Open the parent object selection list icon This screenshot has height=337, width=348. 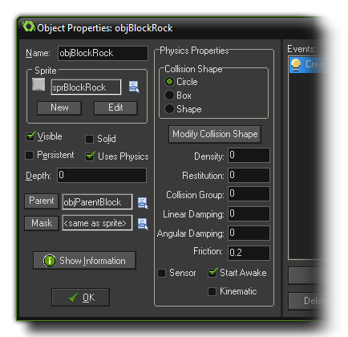[143, 203]
